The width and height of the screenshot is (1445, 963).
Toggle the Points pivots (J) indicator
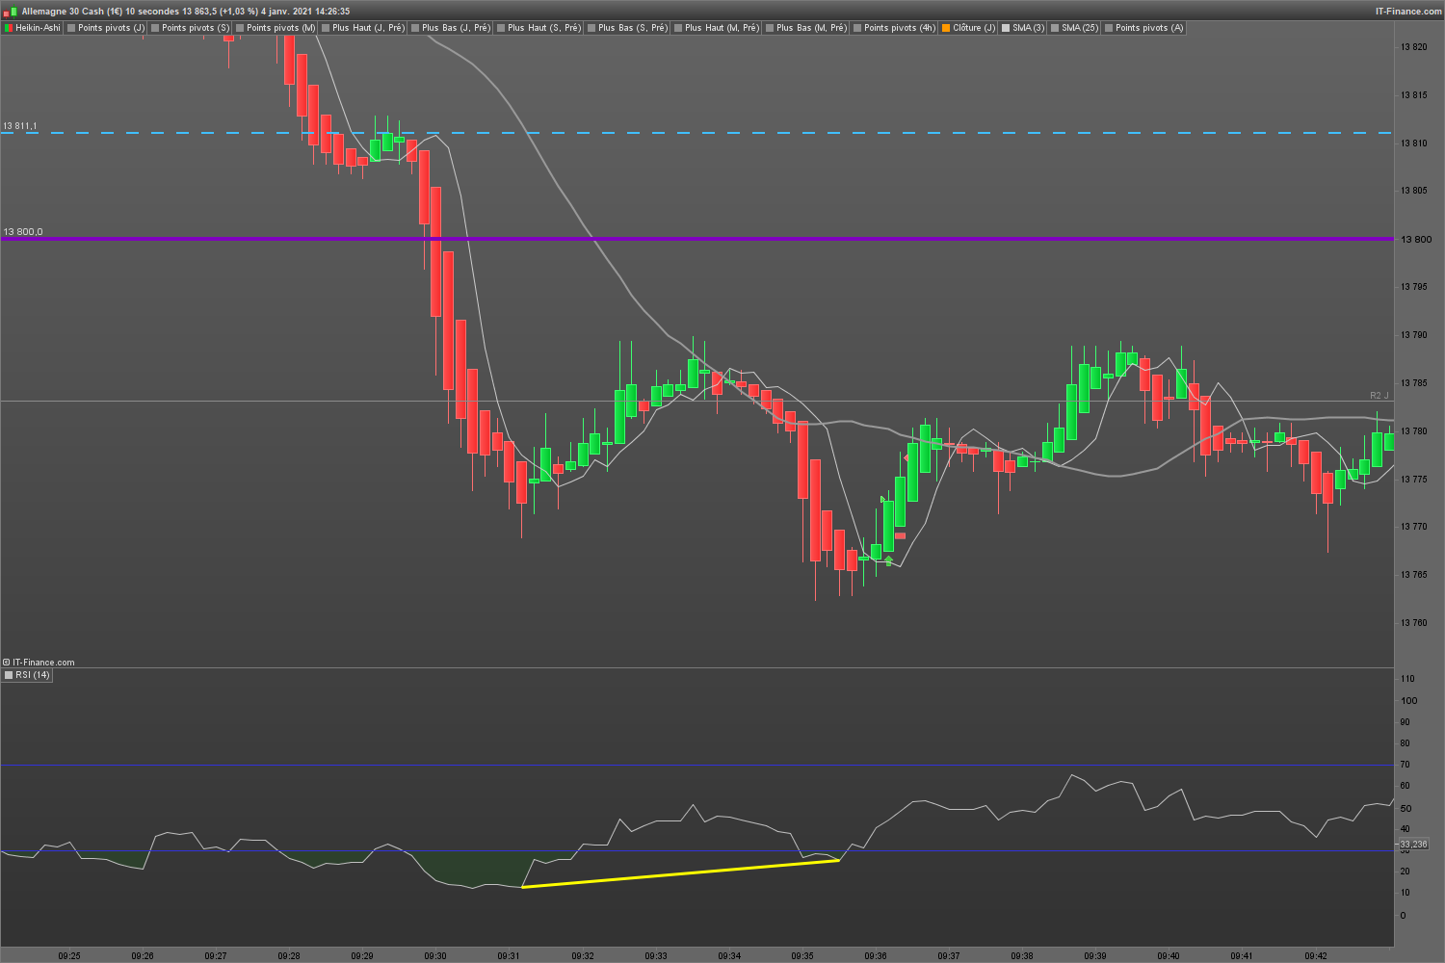pos(106,28)
